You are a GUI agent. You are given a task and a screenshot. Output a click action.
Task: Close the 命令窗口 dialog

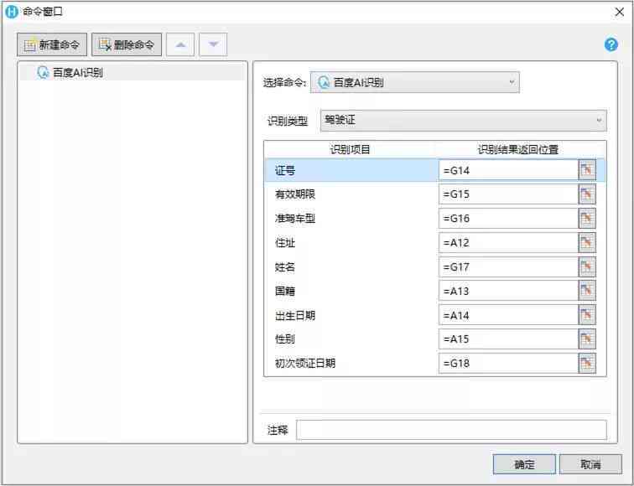pyautogui.click(x=620, y=12)
